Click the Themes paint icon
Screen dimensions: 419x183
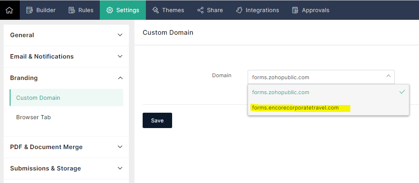tap(156, 10)
